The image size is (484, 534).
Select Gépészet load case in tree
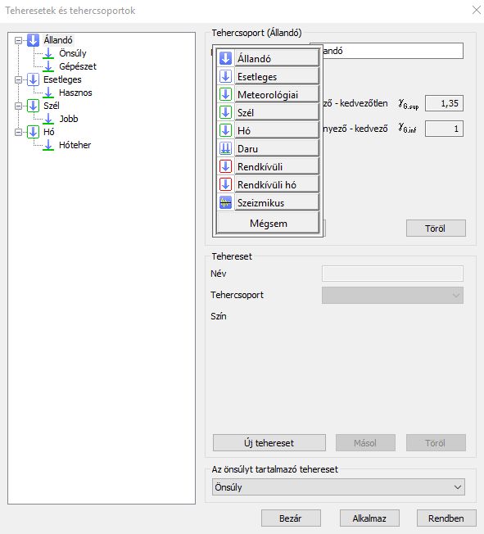[78, 66]
